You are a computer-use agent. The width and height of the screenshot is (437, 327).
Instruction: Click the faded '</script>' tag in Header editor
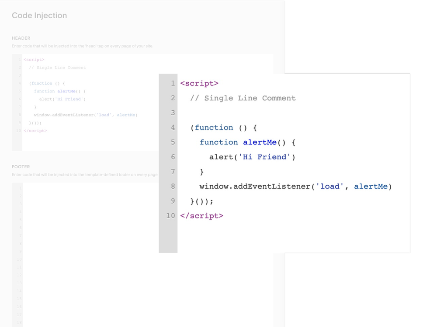(35, 131)
